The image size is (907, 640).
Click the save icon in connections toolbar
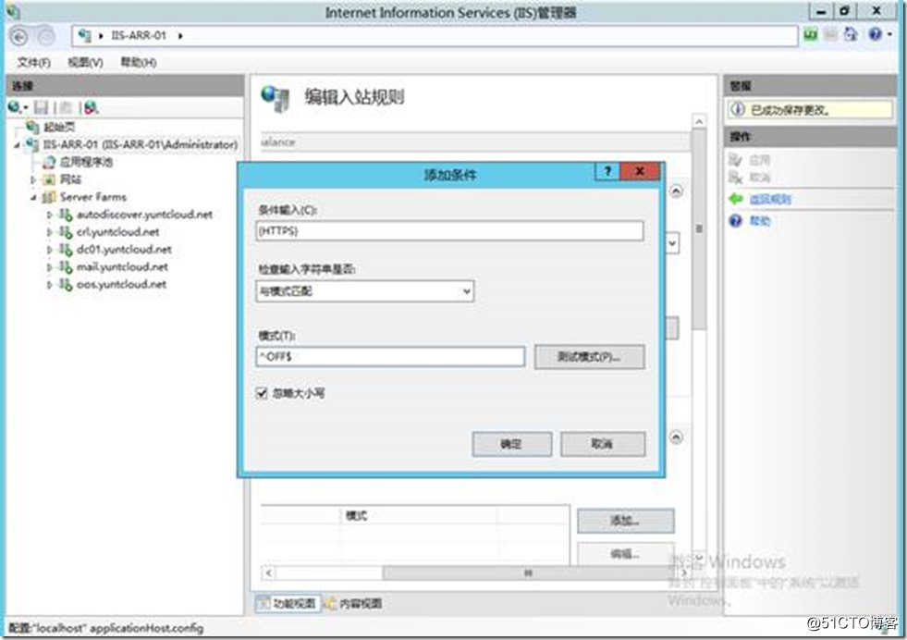[x=41, y=107]
